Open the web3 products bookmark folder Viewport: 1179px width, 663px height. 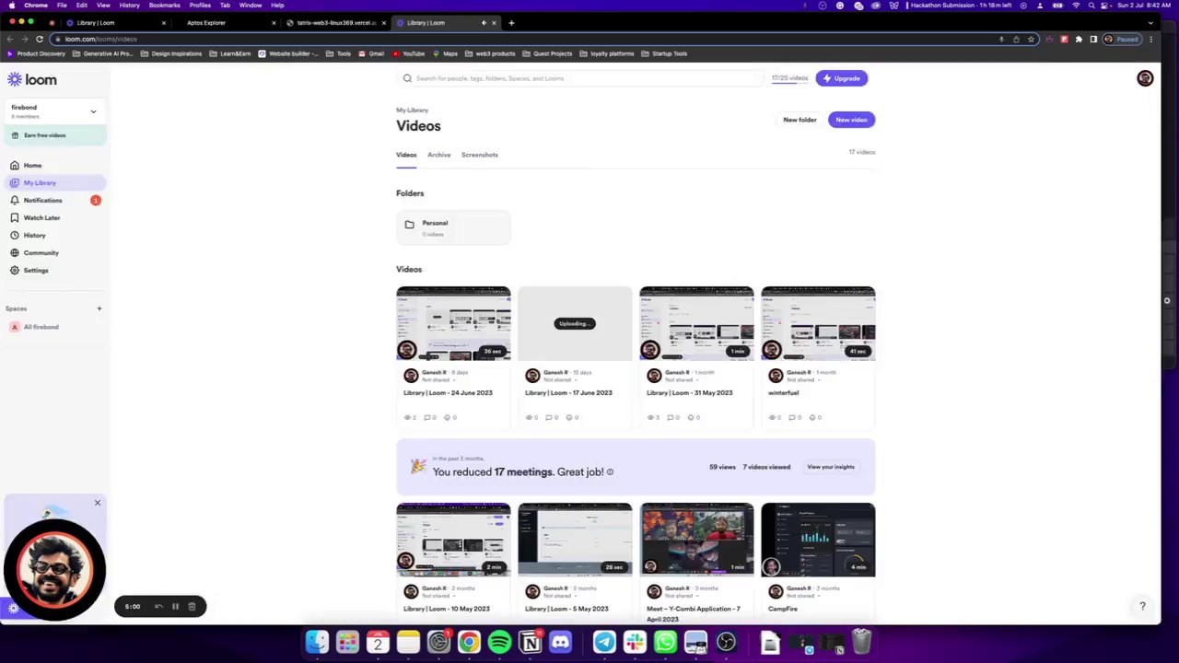click(x=490, y=53)
